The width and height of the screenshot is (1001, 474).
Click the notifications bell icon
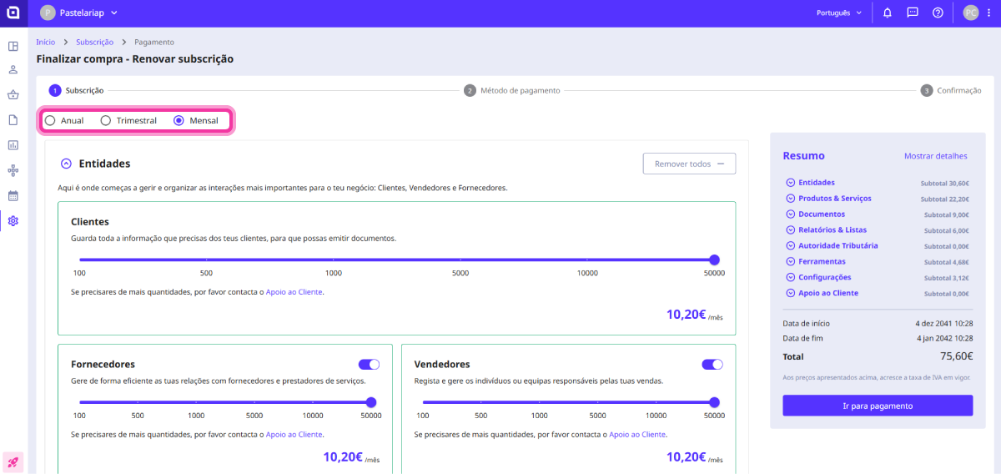pyautogui.click(x=888, y=13)
